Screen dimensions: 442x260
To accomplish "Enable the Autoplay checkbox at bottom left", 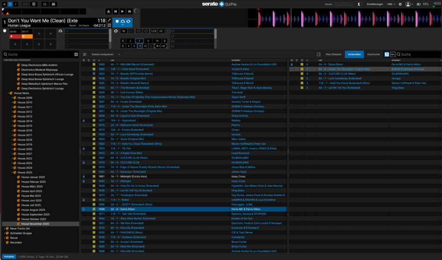I will pos(9,256).
